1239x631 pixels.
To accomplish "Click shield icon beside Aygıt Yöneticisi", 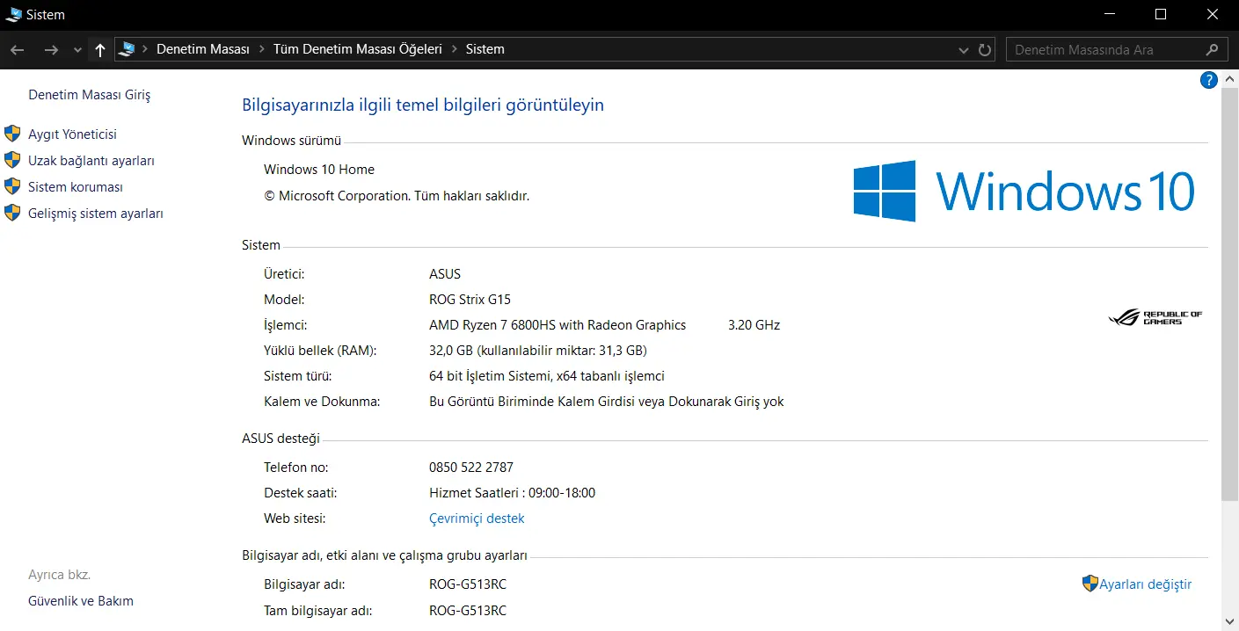I will 12,134.
